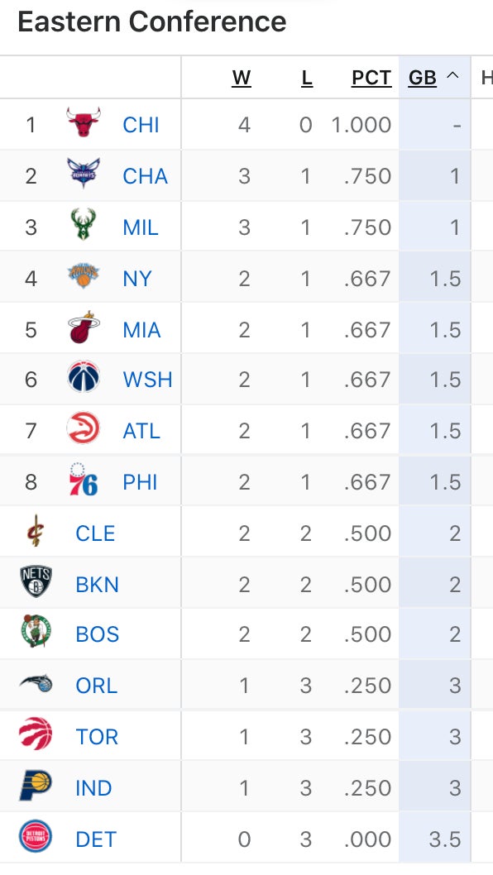Click the Brooklyn Nets logo
The image size is (493, 875).
click(36, 582)
